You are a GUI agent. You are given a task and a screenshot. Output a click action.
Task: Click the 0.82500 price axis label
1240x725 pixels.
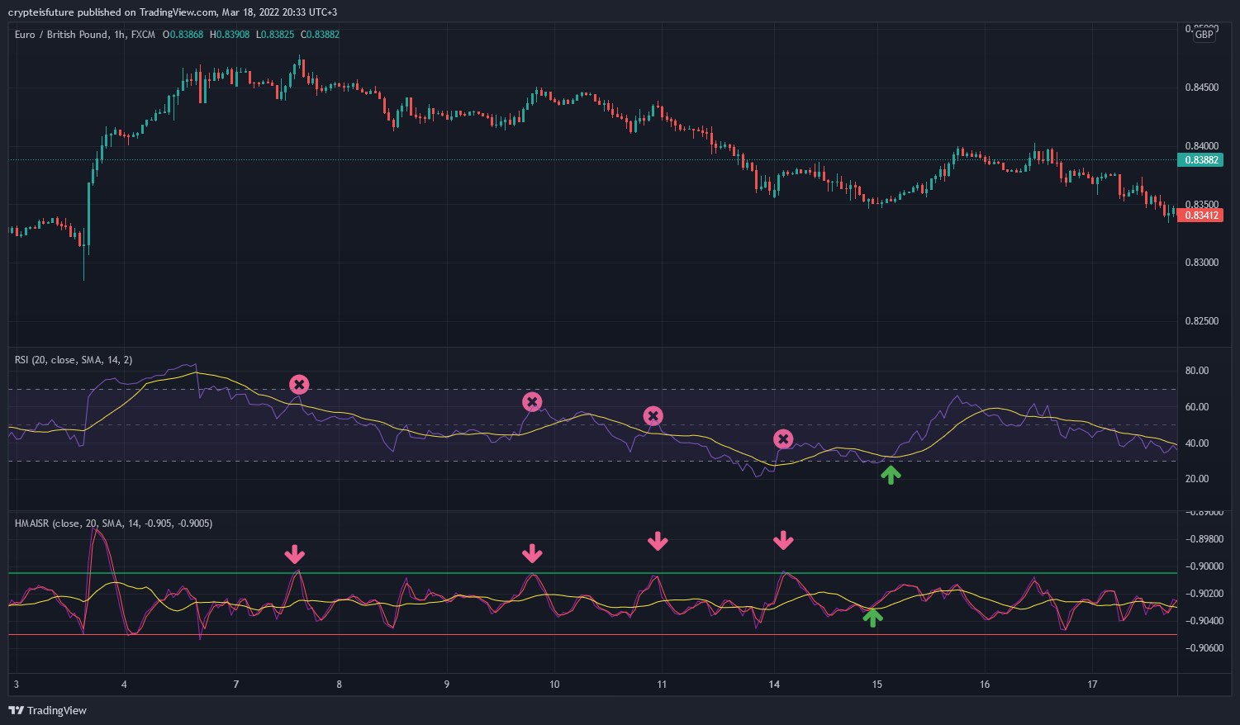(1202, 321)
